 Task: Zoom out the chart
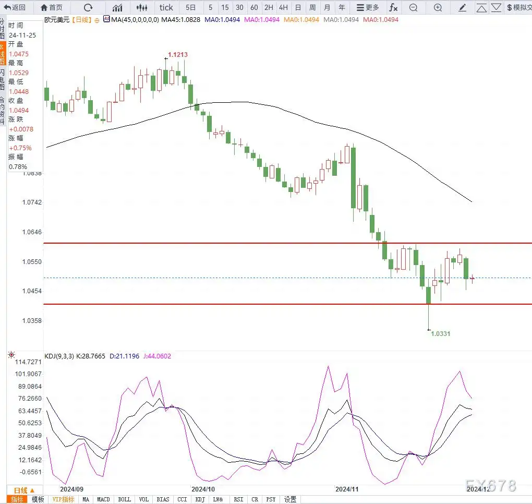(x=413, y=7)
